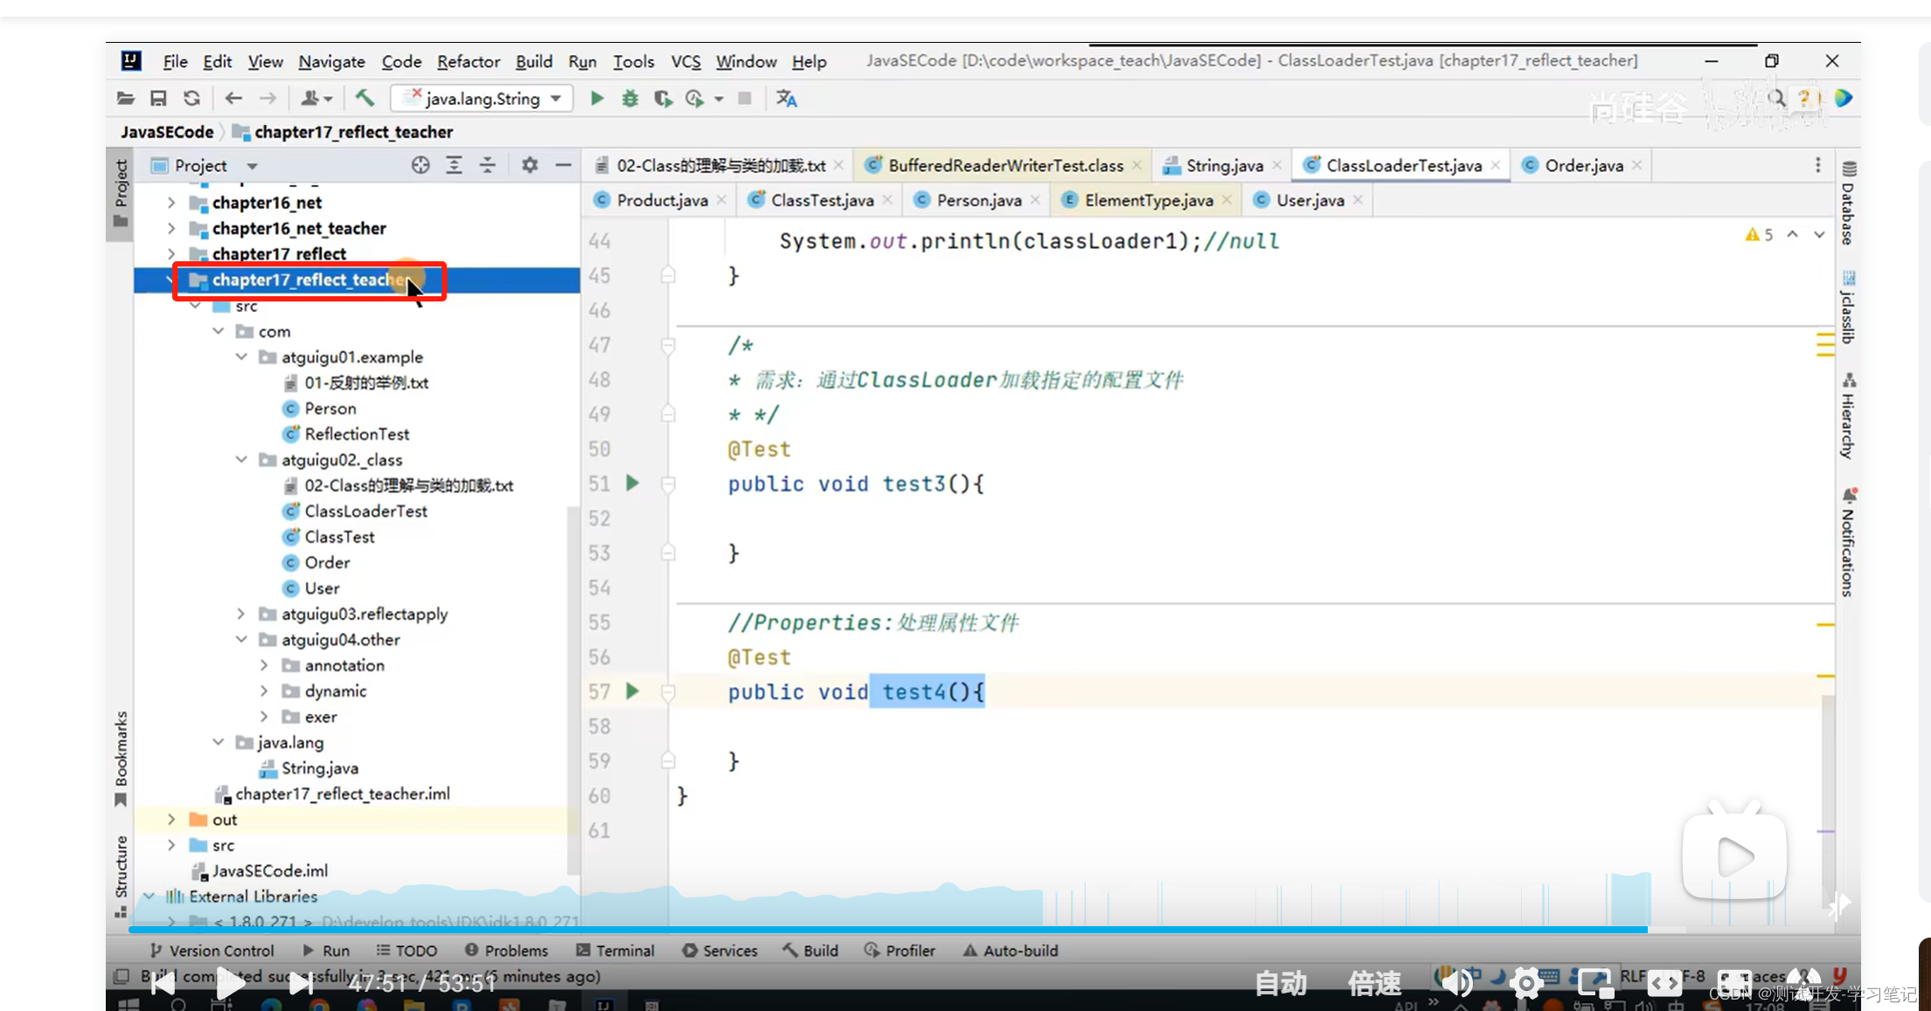The height and width of the screenshot is (1011, 1931).
Task: Select the Order.java tab
Action: [x=1584, y=166]
